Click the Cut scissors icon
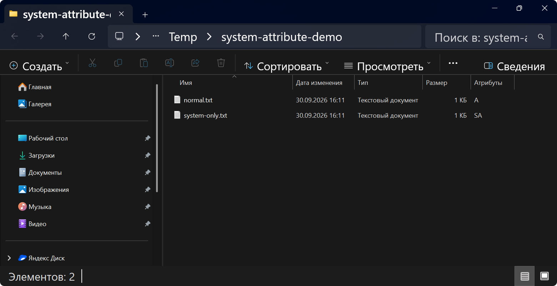This screenshot has height=286, width=557. (x=92, y=63)
